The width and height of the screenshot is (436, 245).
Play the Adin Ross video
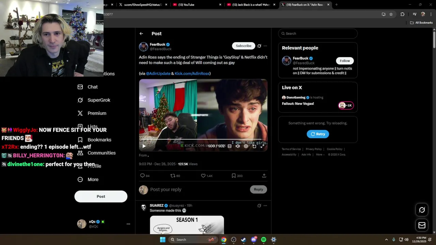(x=144, y=146)
